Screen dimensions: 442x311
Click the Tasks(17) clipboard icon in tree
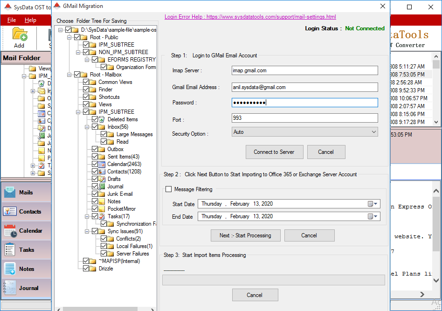pos(102,216)
